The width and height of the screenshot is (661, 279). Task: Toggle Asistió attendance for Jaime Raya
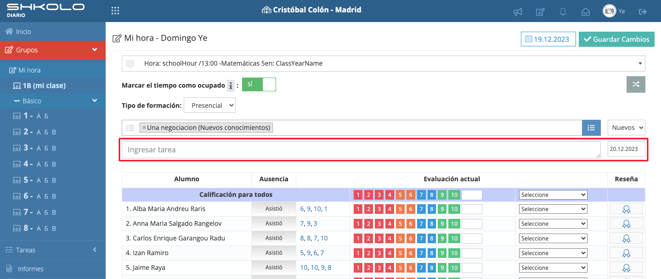(x=274, y=268)
